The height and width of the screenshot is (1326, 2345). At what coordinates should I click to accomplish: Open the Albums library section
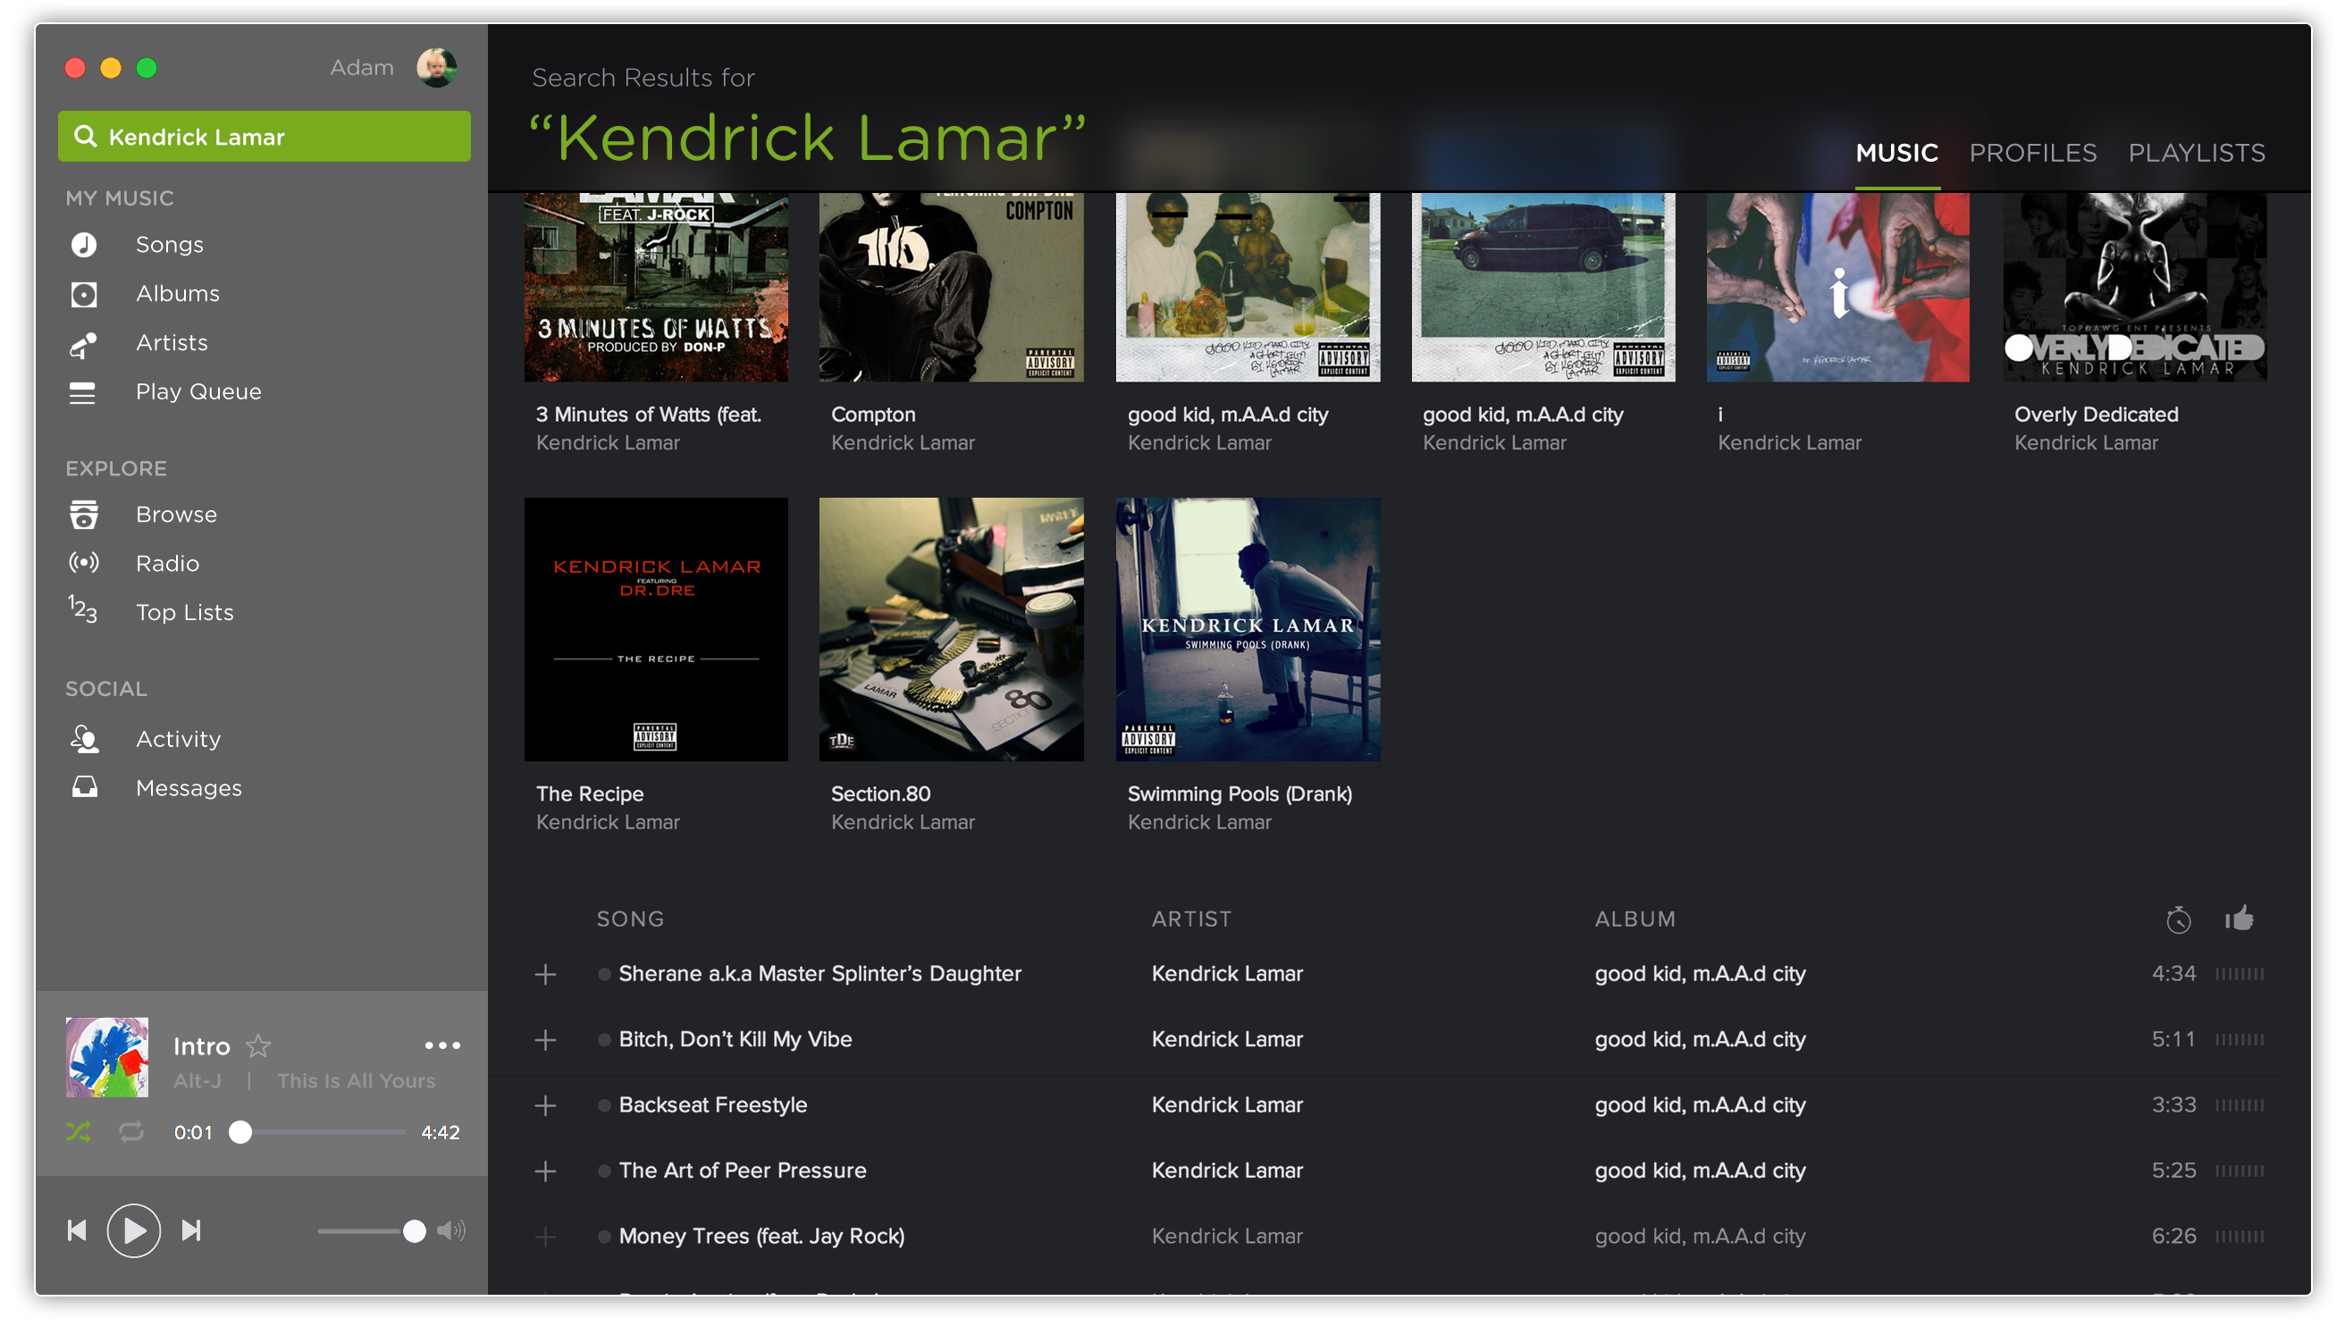coord(178,293)
